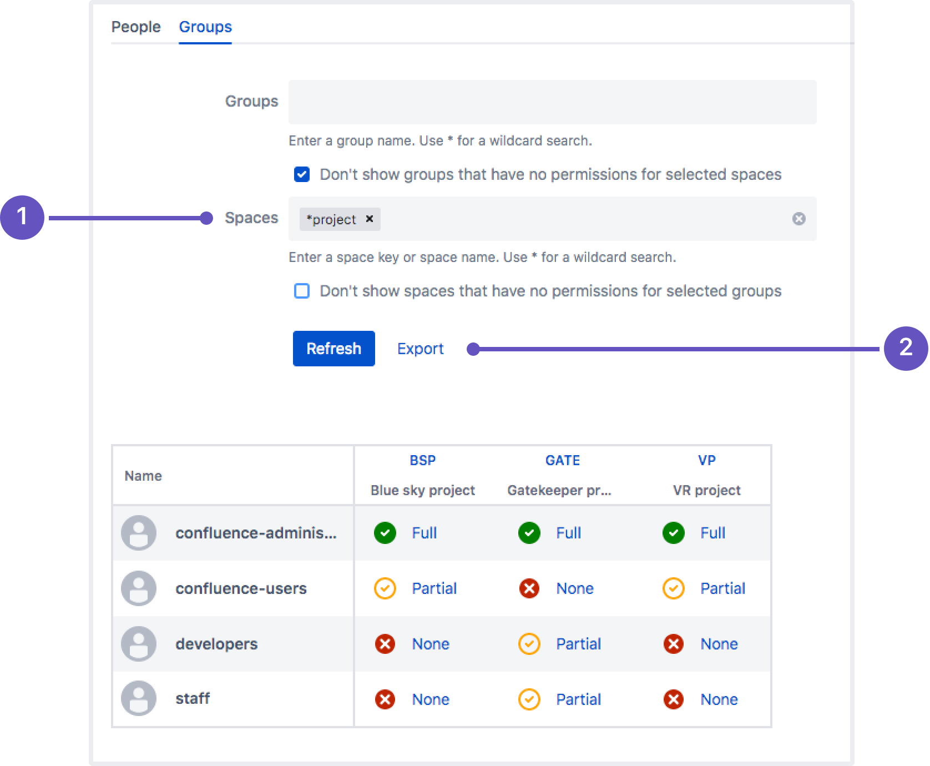Open confluence-adminis... Full permission for VP
The width and height of the screenshot is (930, 766).
point(713,533)
